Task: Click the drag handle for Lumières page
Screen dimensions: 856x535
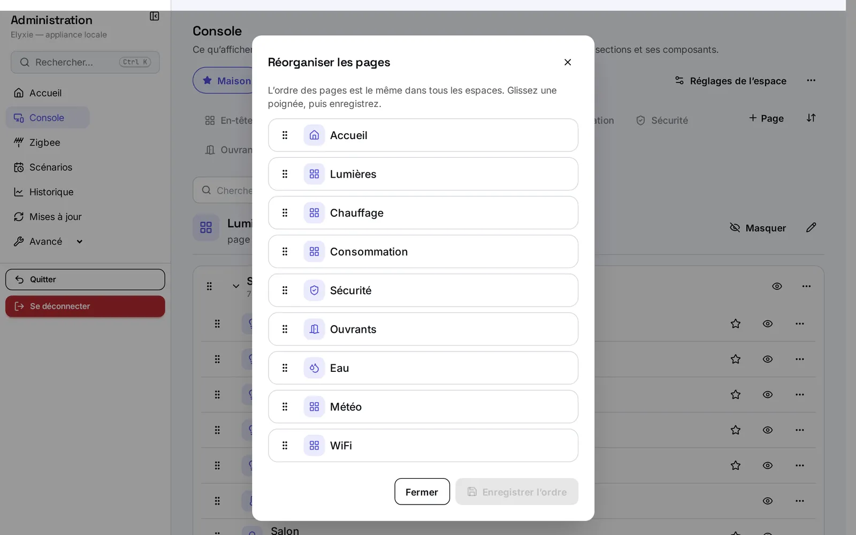Action: (285, 174)
